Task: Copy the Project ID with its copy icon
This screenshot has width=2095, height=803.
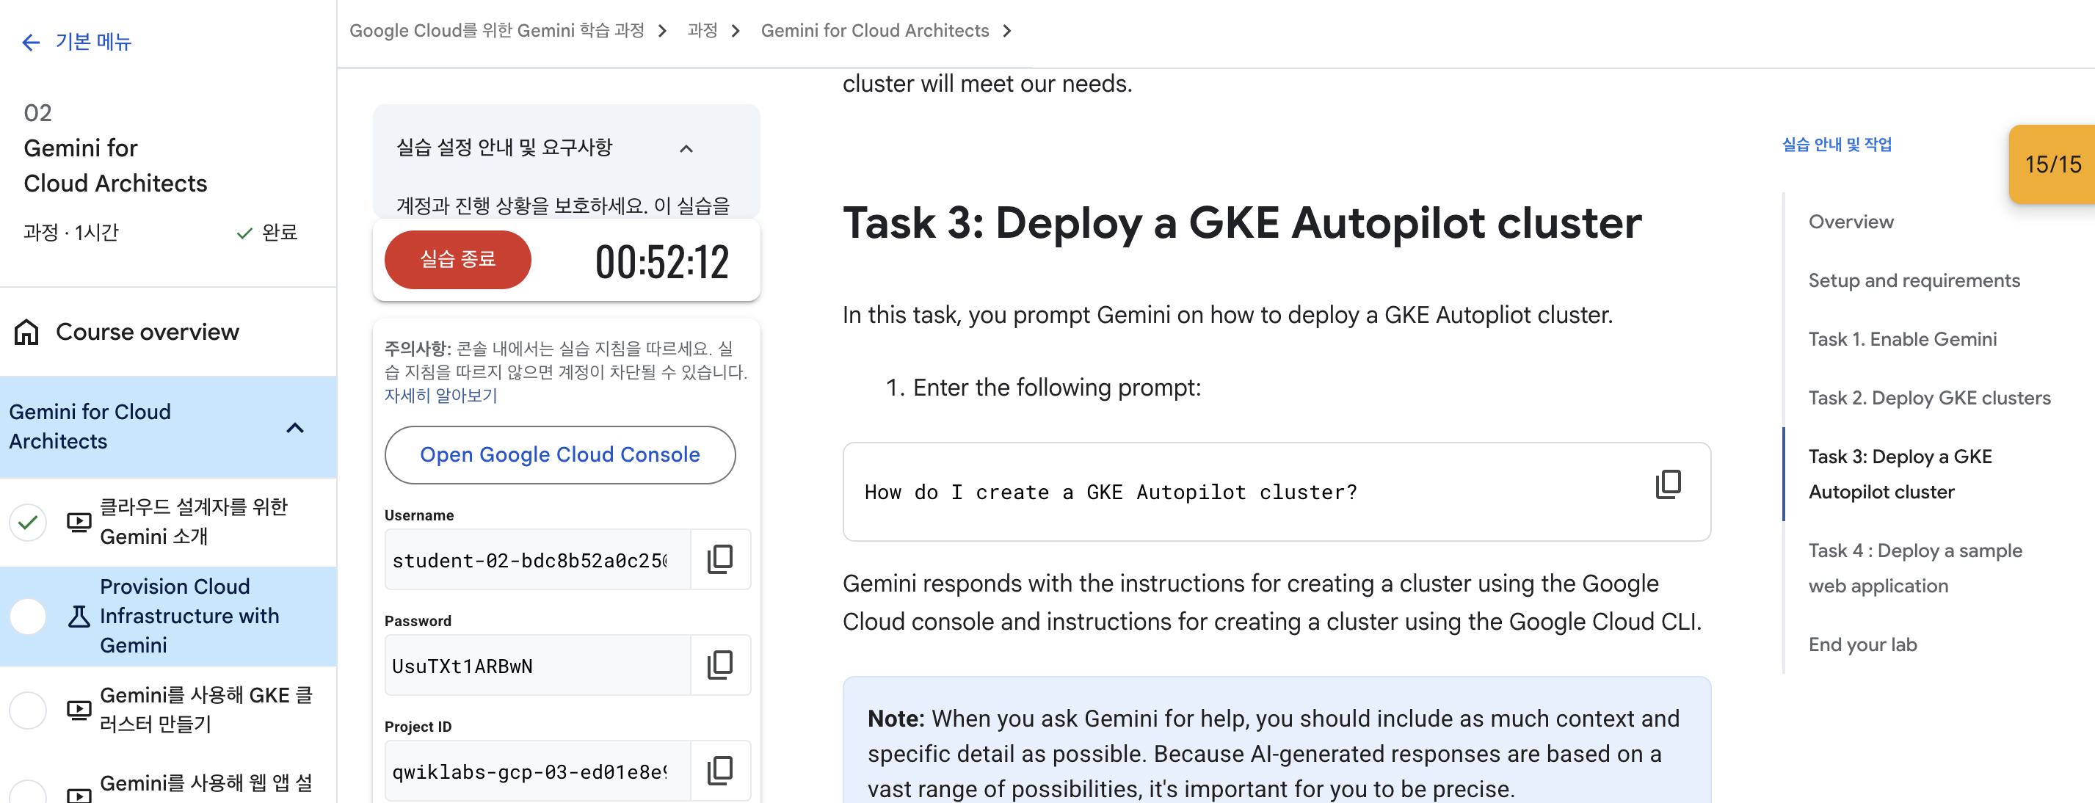Action: tap(720, 771)
